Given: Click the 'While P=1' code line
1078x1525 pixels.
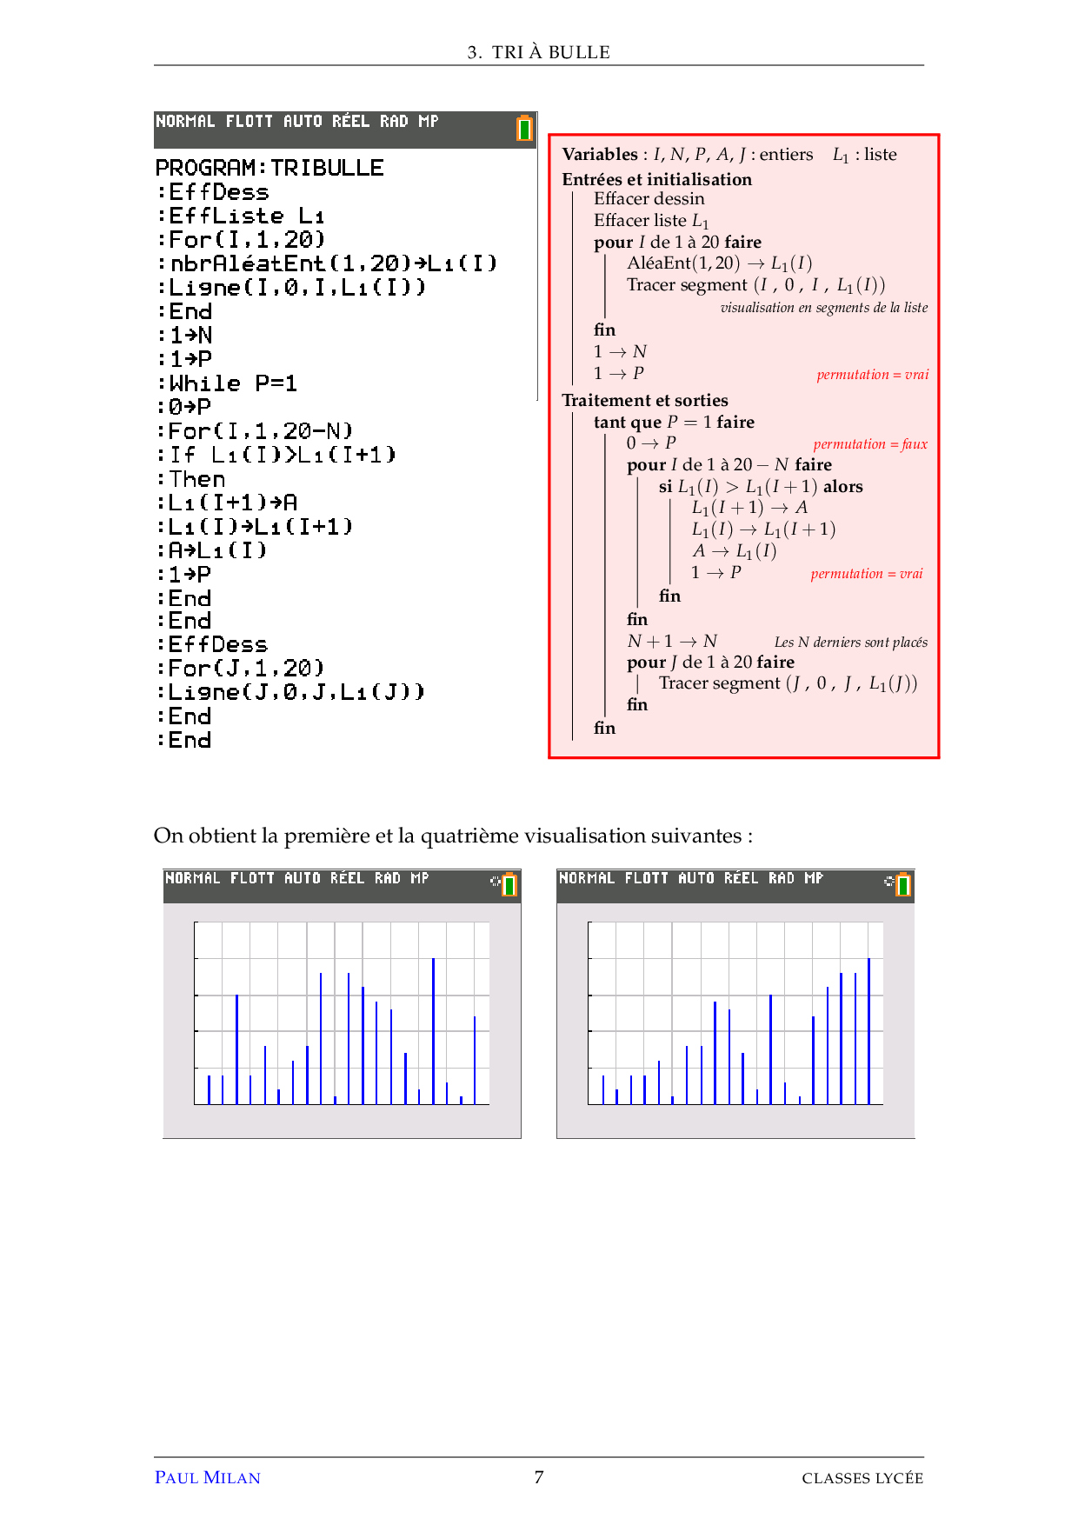Looking at the screenshot, I should [233, 383].
